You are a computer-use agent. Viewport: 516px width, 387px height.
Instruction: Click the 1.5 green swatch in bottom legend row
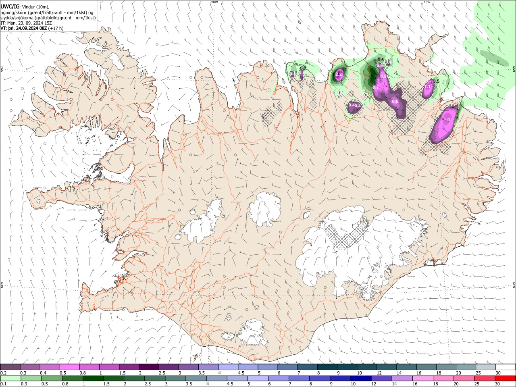click(113, 379)
